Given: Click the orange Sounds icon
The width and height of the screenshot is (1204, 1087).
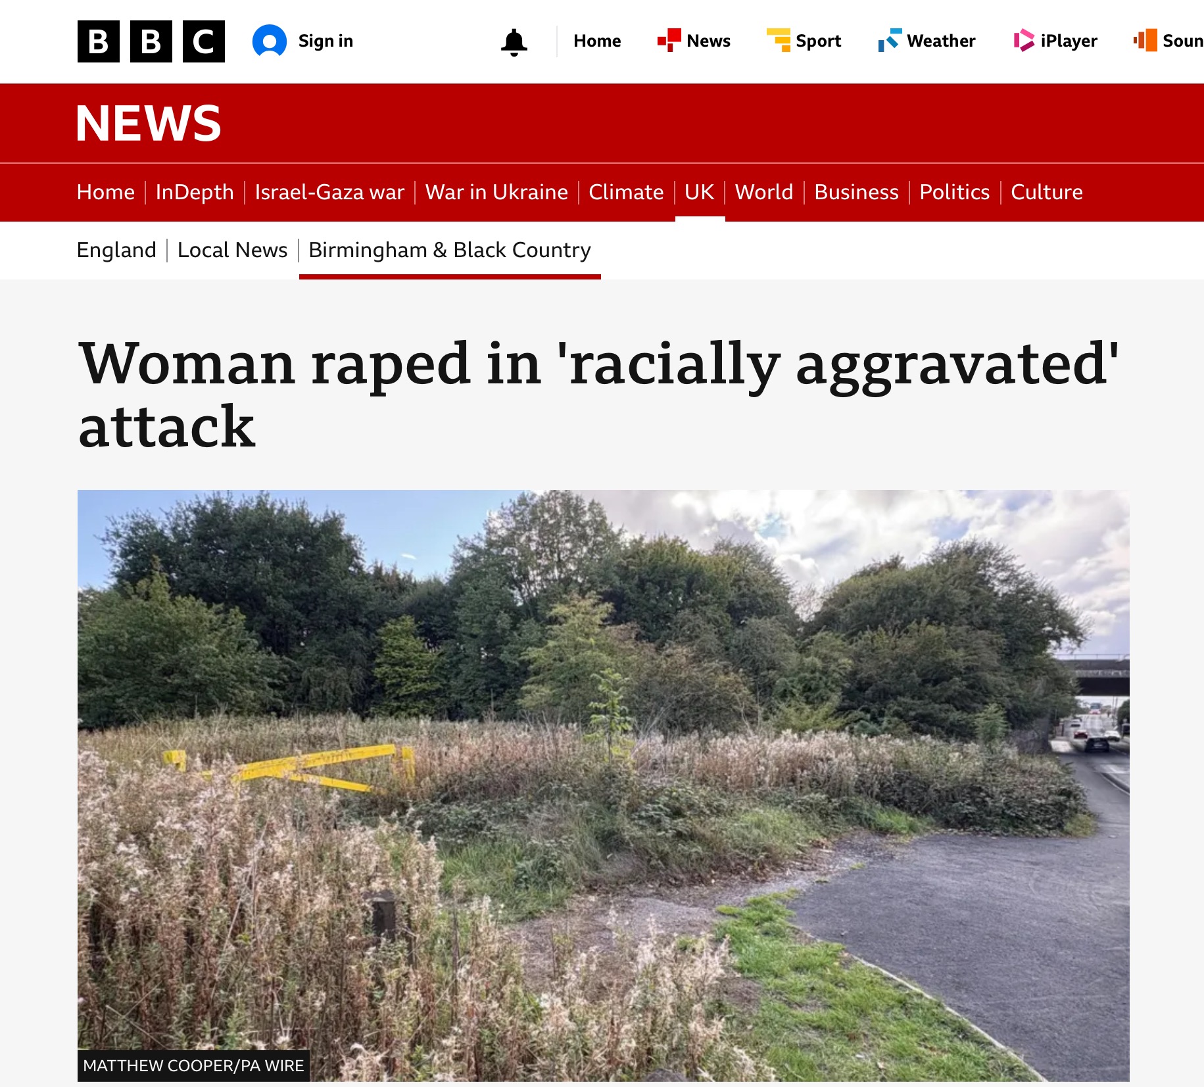Looking at the screenshot, I should pyautogui.click(x=1145, y=41).
